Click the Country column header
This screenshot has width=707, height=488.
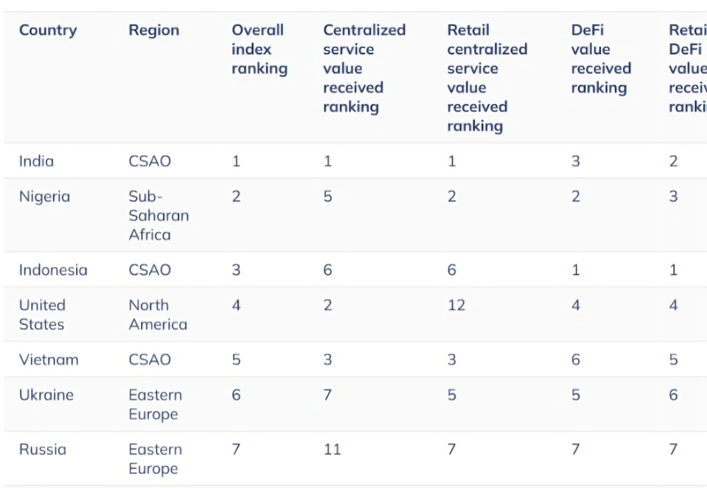tap(48, 31)
